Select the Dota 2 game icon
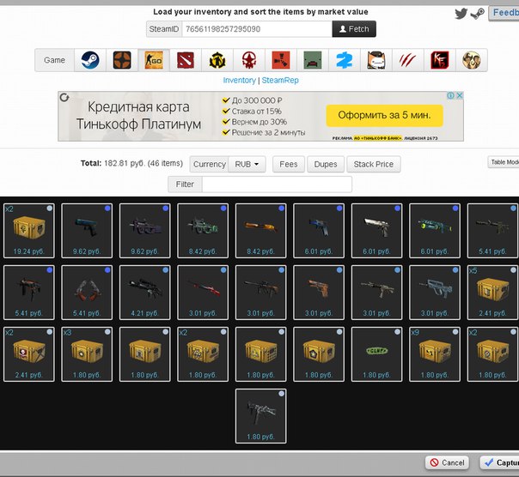519x477 pixels. coord(186,60)
